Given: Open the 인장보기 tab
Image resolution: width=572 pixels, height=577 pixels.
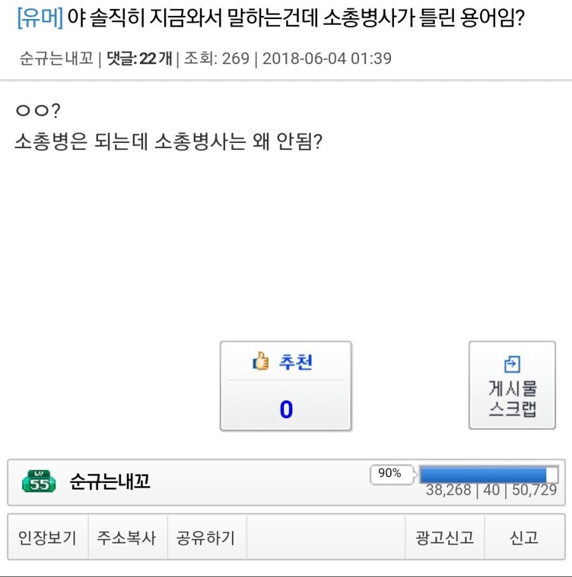Looking at the screenshot, I should [x=47, y=538].
